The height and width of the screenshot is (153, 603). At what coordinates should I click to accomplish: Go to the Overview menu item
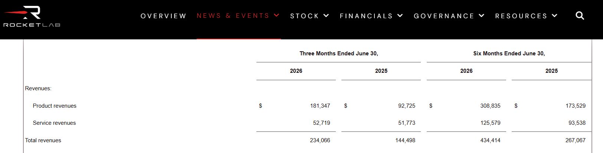pyautogui.click(x=163, y=16)
